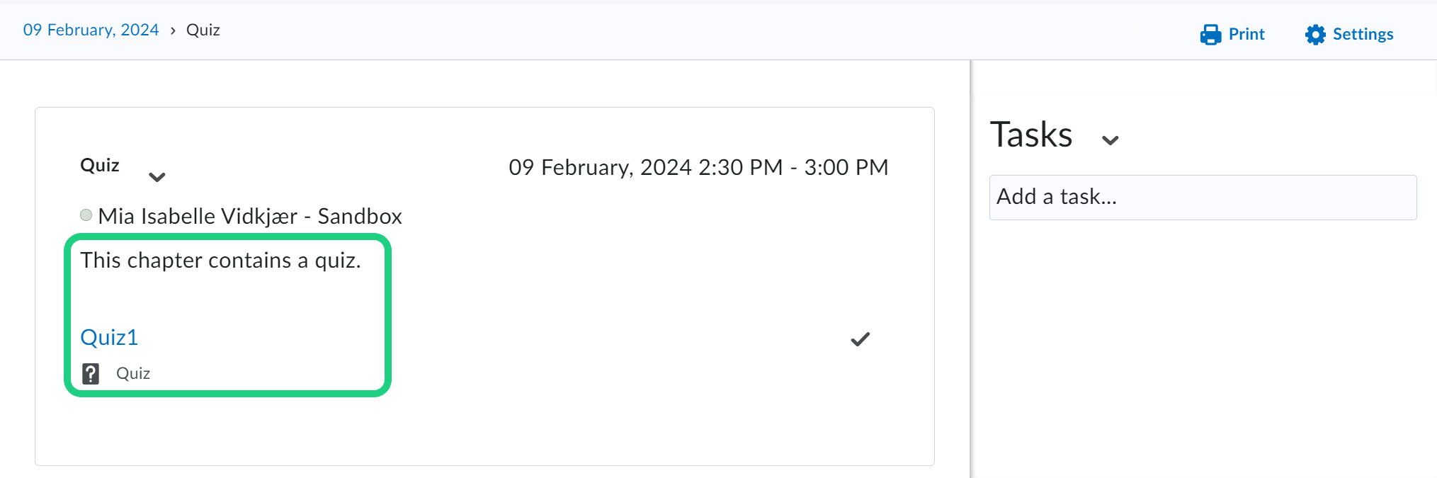
Task: Click the text This chapter contains a quiz
Action: coord(220,261)
